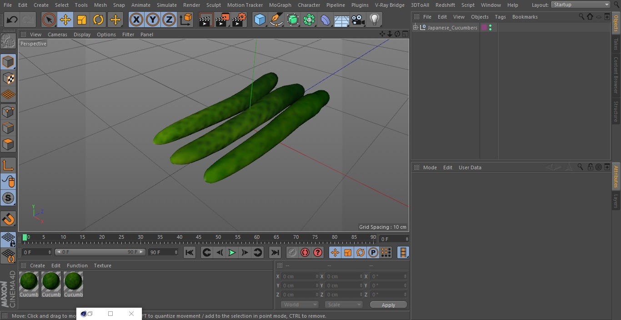Open the Content Browser side tab
Screen dimensions: 621x320
click(616, 74)
